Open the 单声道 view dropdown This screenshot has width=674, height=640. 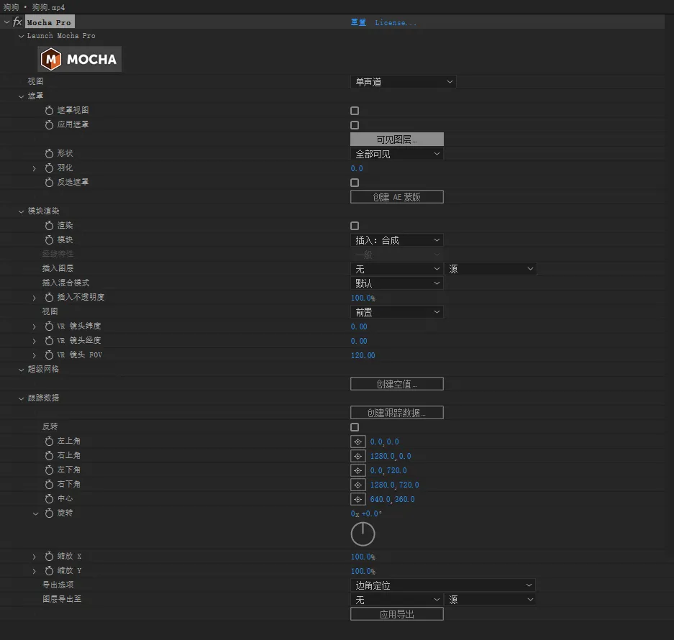403,82
